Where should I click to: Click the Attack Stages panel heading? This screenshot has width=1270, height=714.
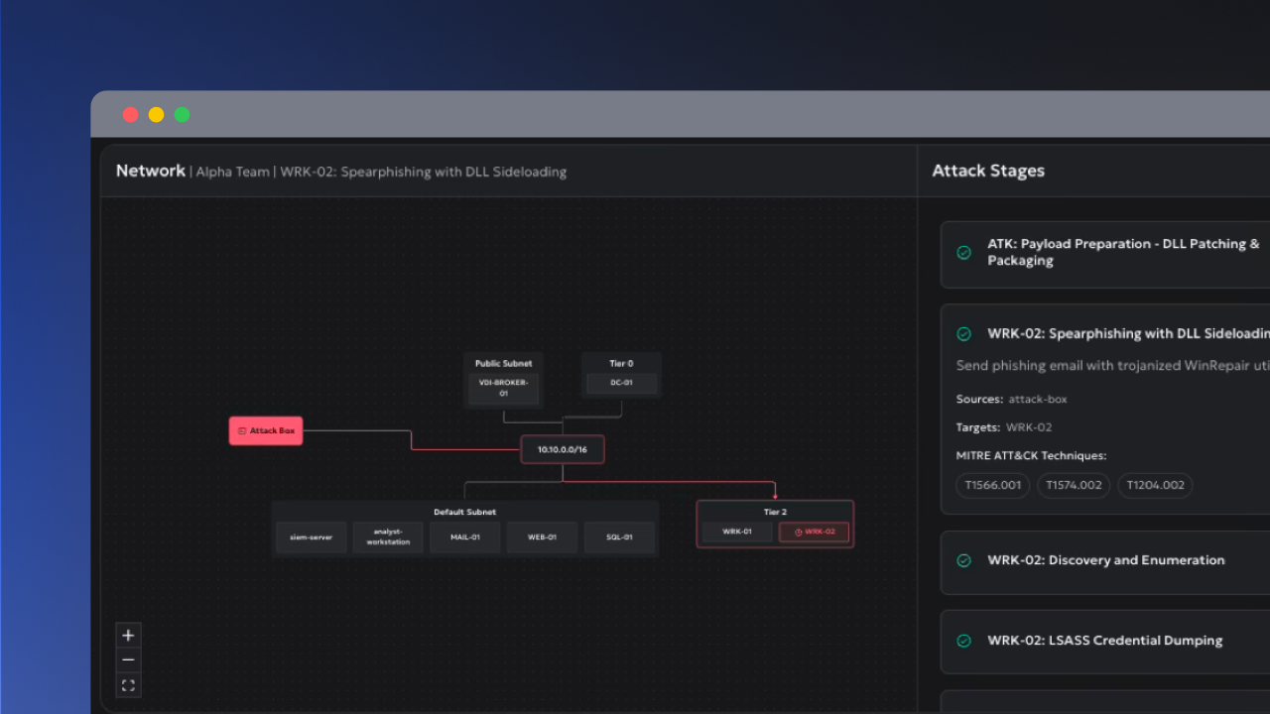(x=988, y=171)
